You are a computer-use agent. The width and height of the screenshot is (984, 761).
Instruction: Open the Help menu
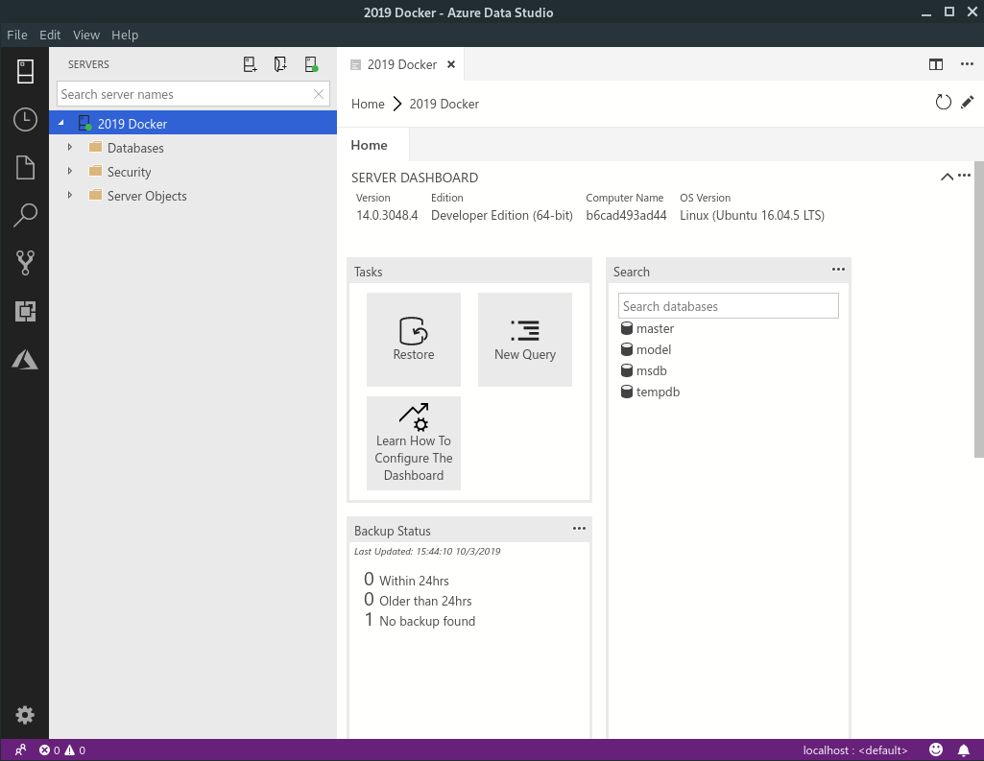125,36
